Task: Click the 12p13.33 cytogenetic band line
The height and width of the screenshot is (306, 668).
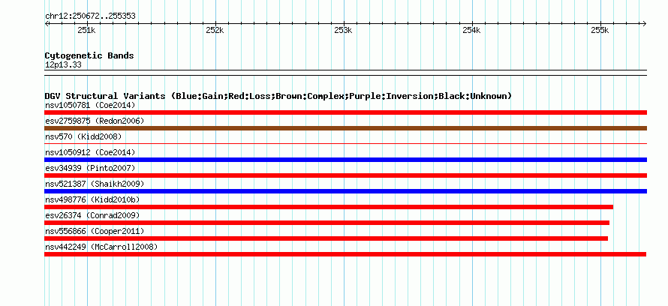Action: point(345,73)
